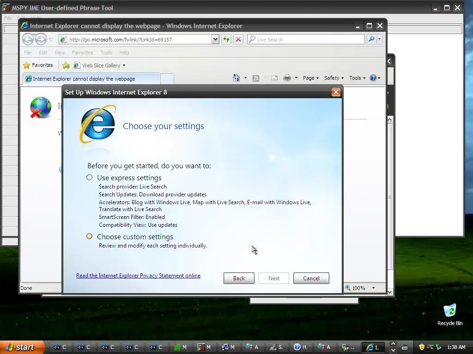Open the Web Slice Gallery dropdown
The width and height of the screenshot is (473, 354).
(x=100, y=65)
